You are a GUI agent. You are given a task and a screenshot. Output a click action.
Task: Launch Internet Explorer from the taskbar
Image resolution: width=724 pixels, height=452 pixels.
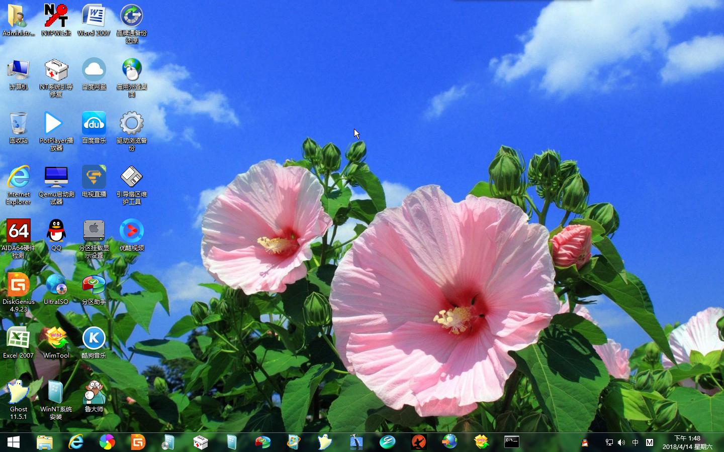point(76,442)
